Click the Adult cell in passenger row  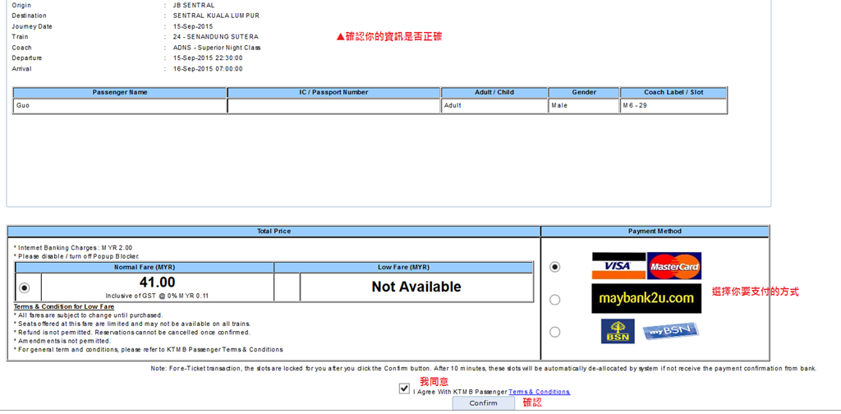494,106
